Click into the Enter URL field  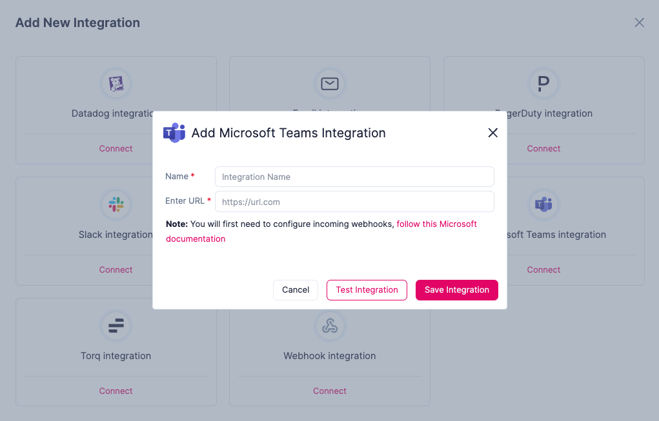coord(354,202)
